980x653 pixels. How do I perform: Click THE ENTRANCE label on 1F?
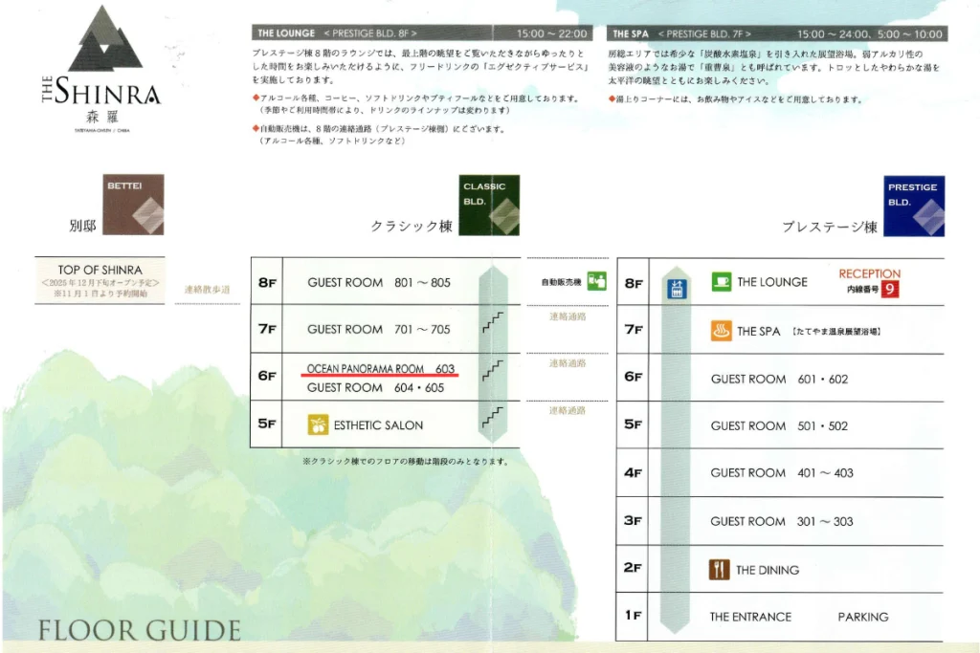pos(750,617)
